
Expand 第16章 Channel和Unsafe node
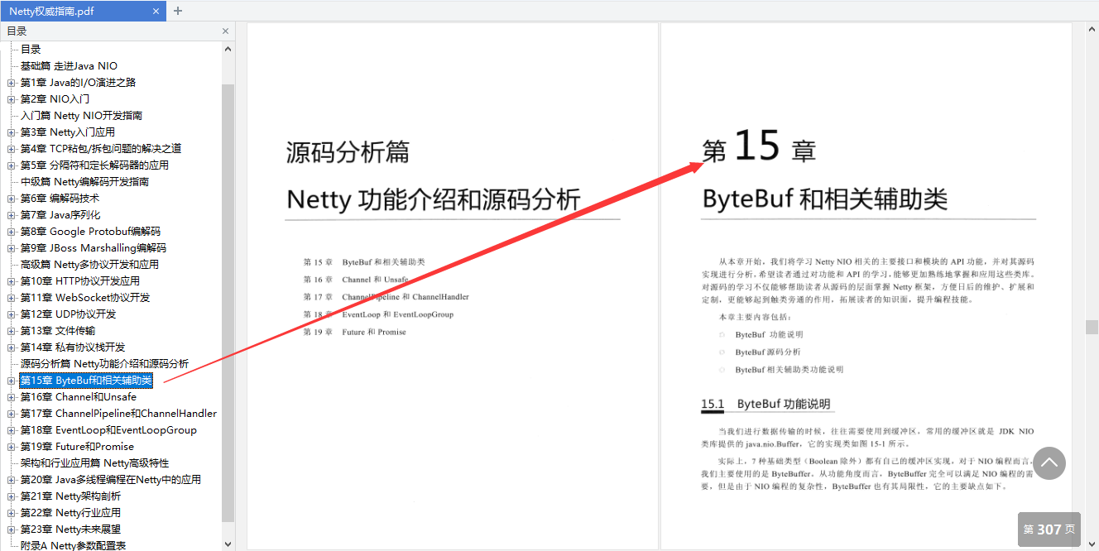pyautogui.click(x=11, y=397)
